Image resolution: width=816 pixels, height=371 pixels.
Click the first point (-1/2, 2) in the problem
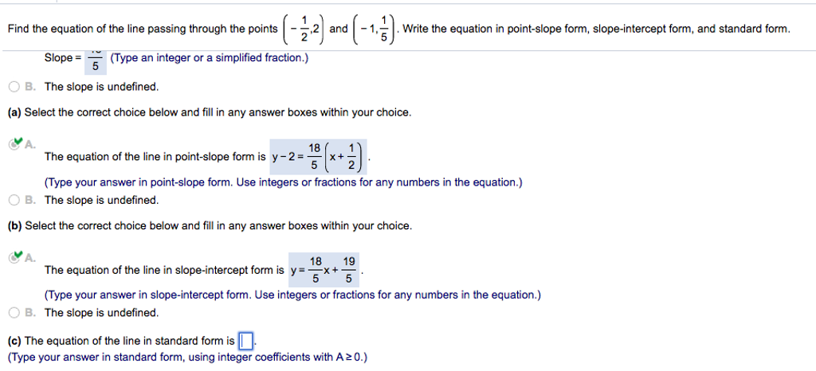(303, 29)
